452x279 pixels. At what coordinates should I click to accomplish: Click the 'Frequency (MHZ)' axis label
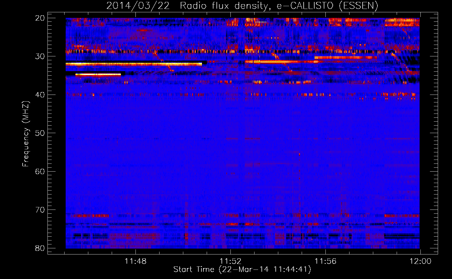[x=26, y=134]
